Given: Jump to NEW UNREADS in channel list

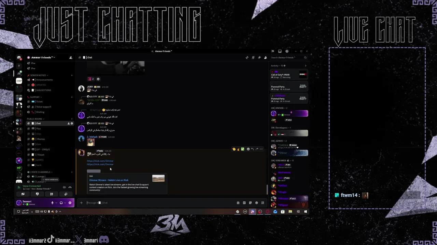Looking at the screenshot, I should [50, 180].
